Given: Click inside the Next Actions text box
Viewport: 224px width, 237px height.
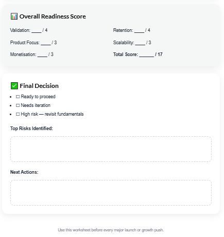Looking at the screenshot, I should coord(111,193).
